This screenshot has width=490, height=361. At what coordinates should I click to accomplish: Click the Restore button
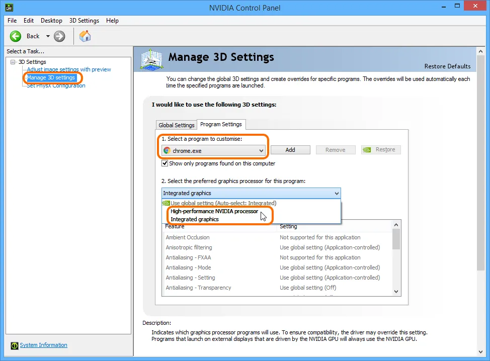click(381, 150)
